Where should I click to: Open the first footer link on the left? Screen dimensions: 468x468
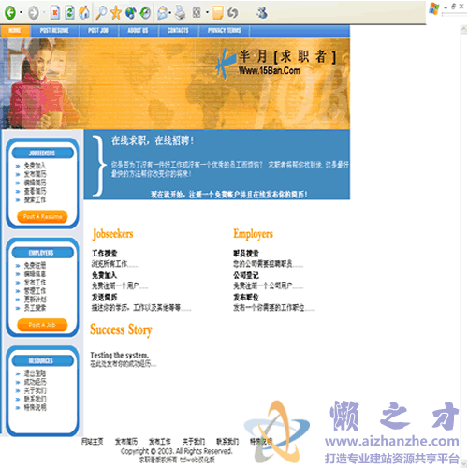(x=93, y=442)
